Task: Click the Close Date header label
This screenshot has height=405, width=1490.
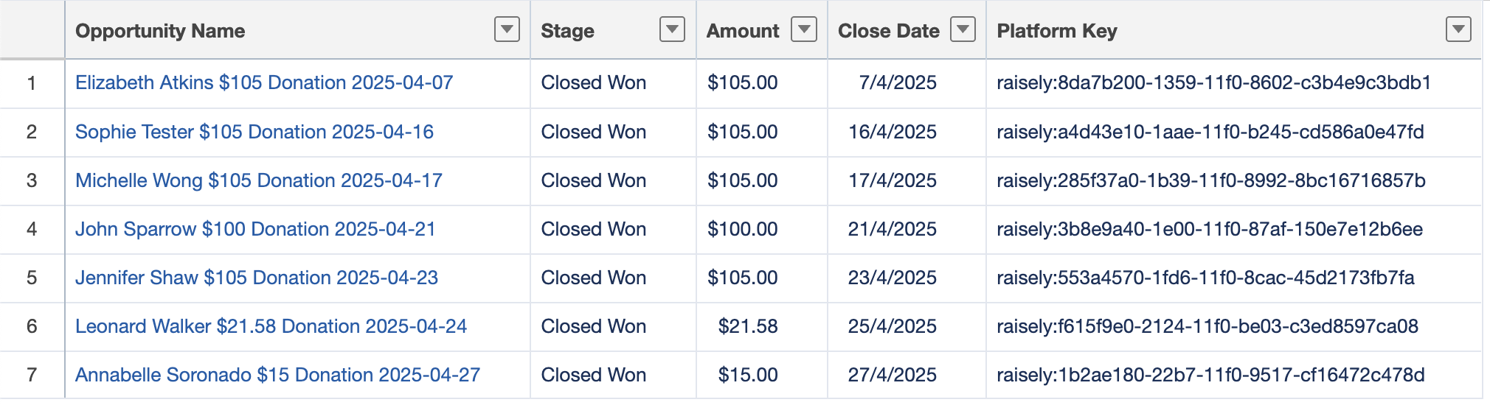Action: [x=888, y=31]
